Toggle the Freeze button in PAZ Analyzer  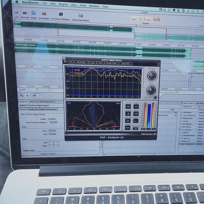[128, 114]
